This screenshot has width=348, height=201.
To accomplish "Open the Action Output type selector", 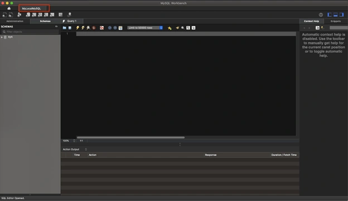I will pos(75,149).
